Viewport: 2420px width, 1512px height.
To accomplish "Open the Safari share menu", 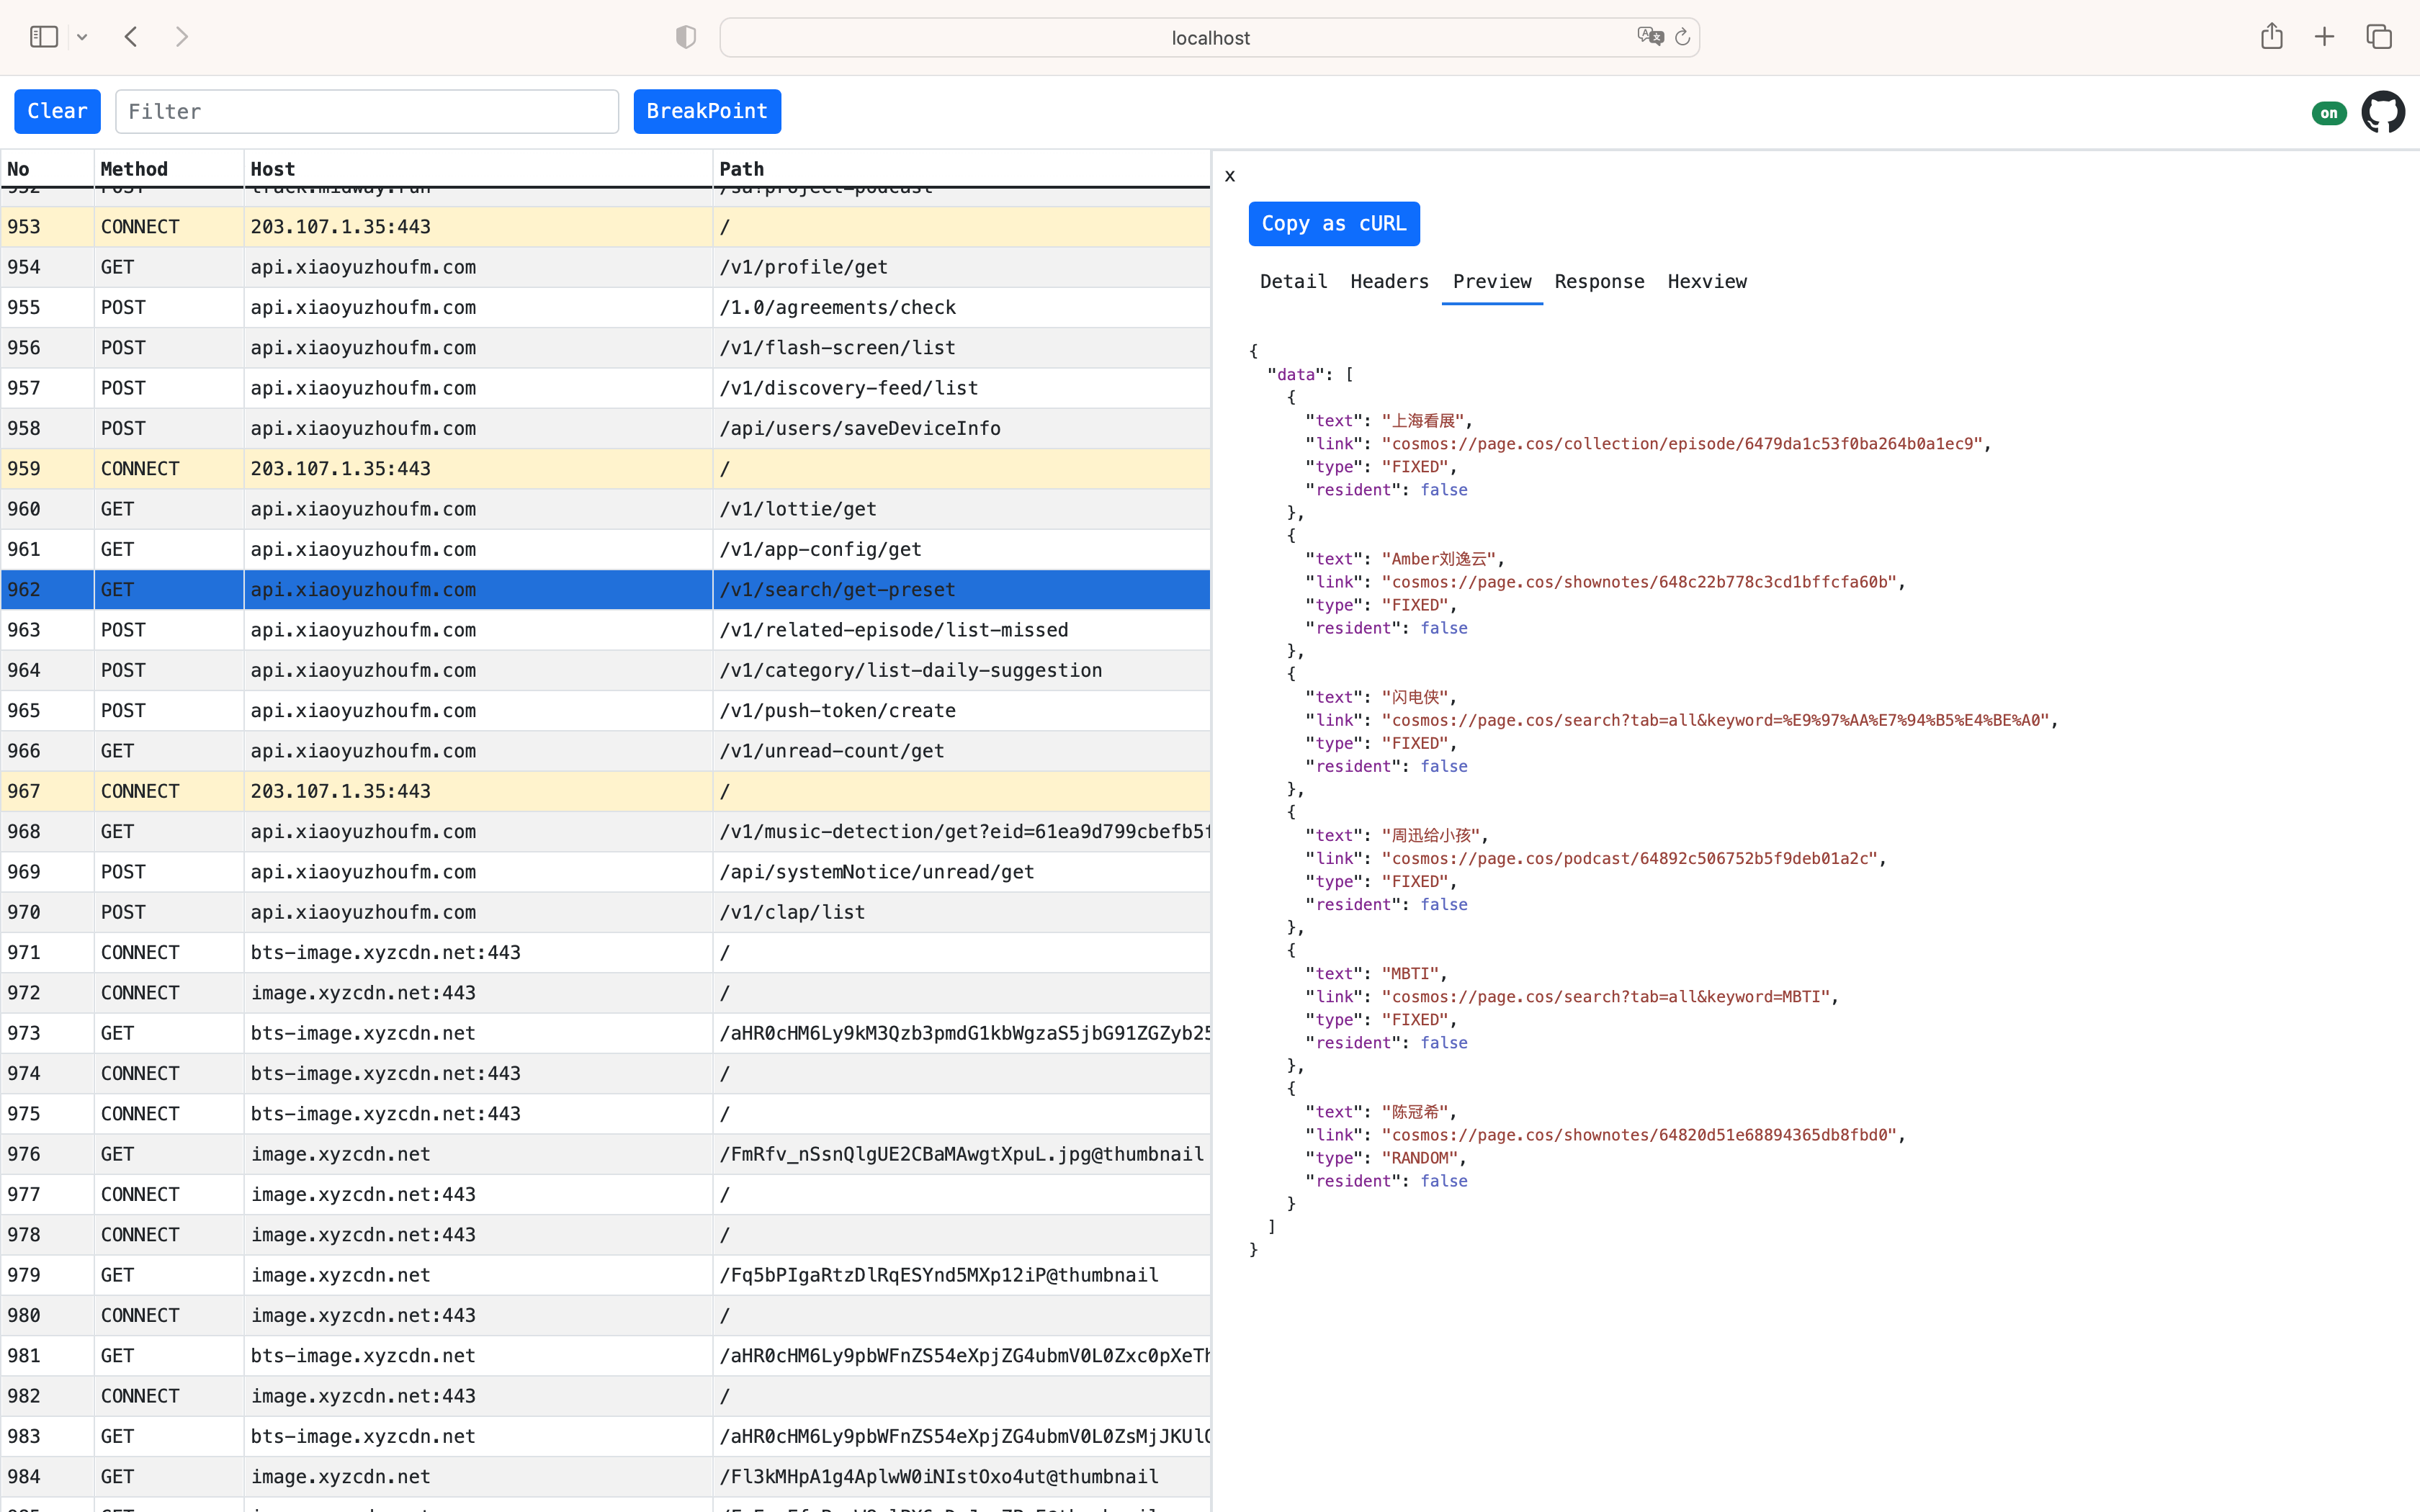I will [x=2271, y=37].
